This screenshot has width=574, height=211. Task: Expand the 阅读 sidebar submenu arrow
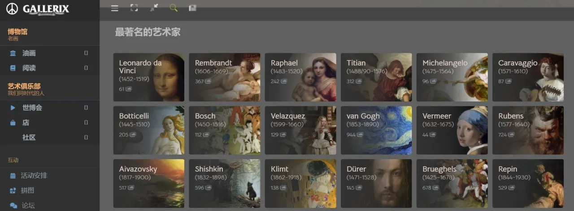tap(86, 68)
